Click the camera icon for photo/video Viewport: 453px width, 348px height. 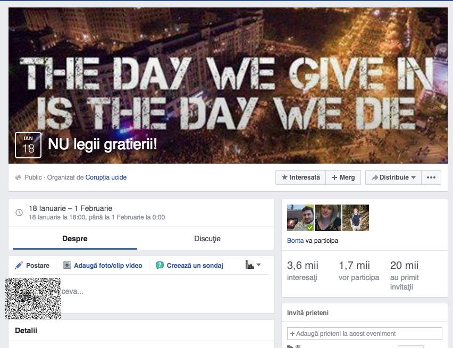(x=67, y=265)
